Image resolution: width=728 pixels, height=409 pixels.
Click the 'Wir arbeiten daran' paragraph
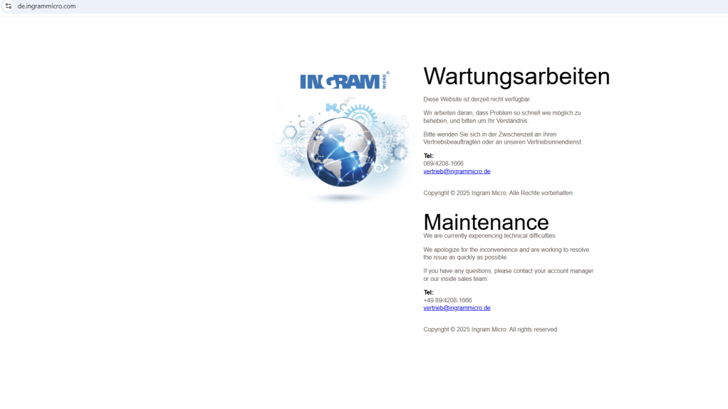click(x=501, y=117)
